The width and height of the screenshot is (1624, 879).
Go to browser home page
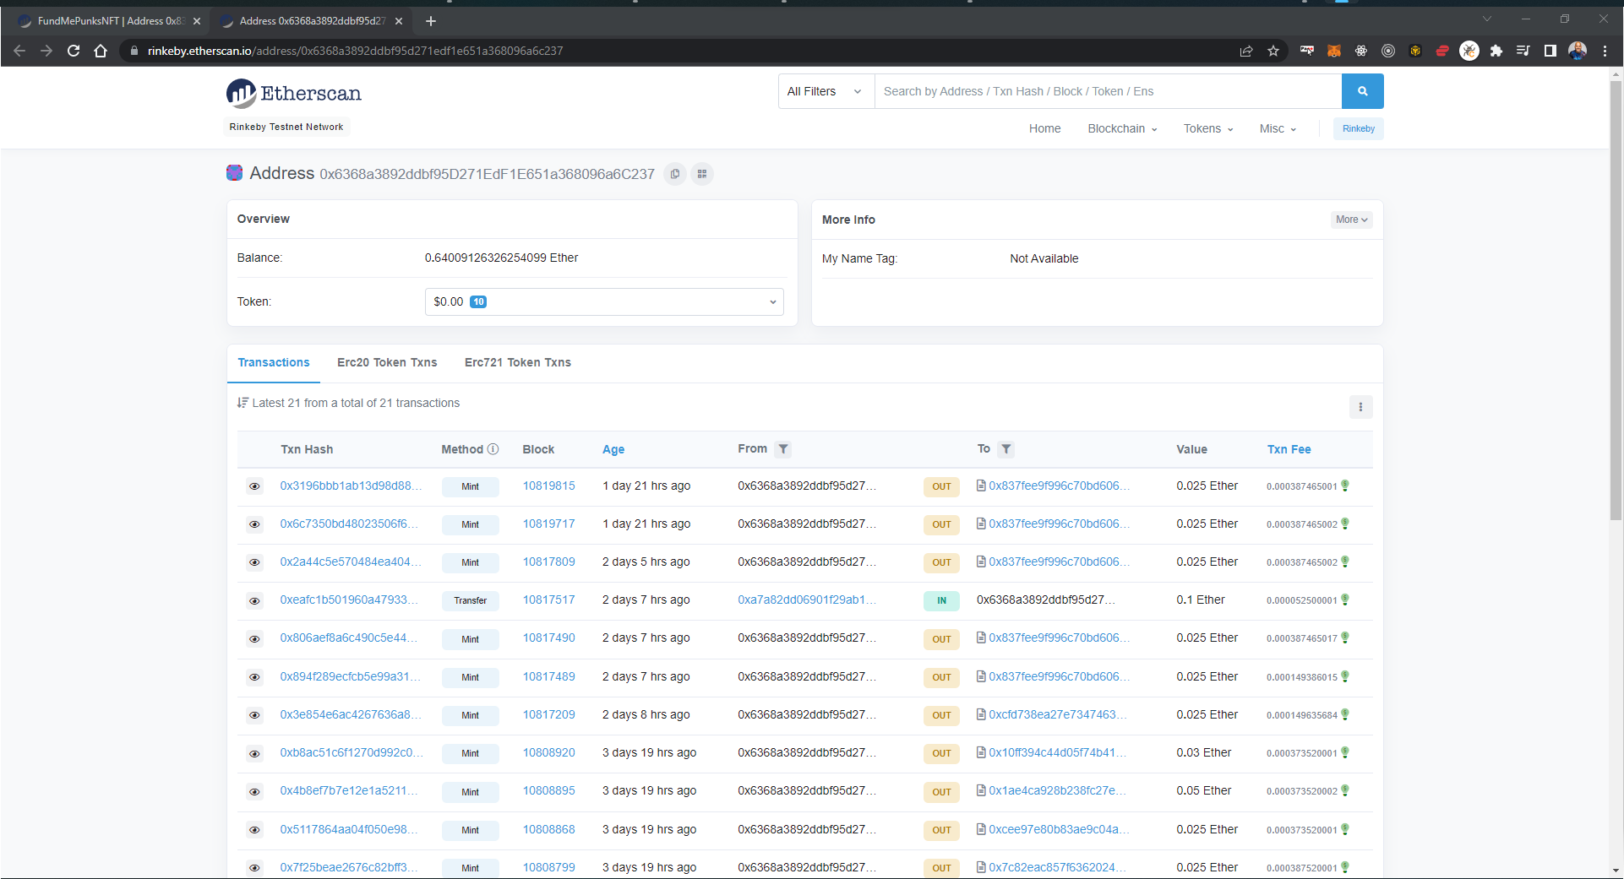point(101,51)
